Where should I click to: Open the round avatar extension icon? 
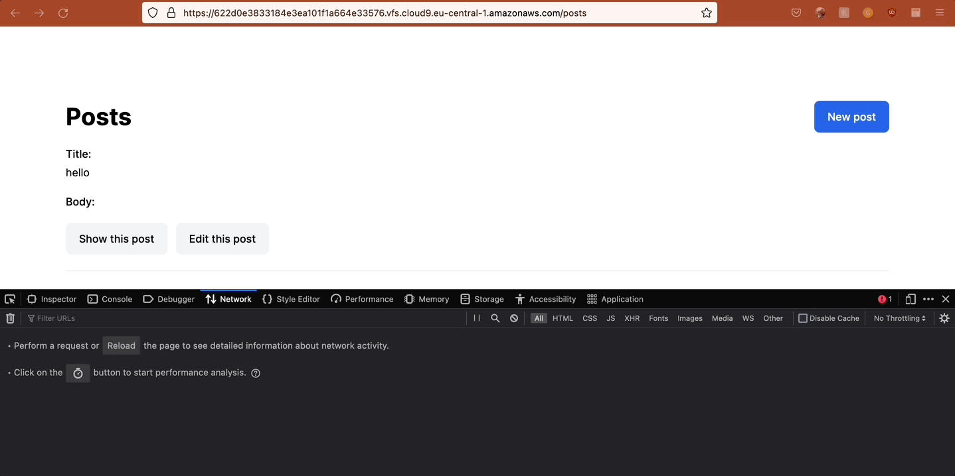click(820, 13)
